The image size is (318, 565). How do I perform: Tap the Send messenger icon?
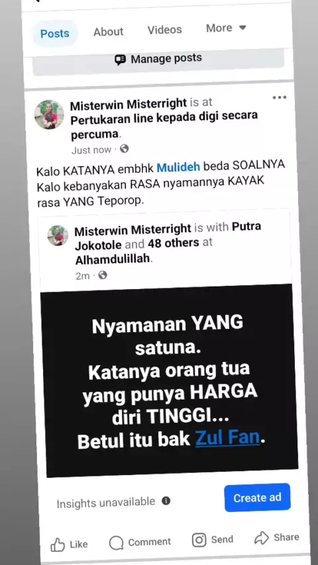[x=199, y=540]
